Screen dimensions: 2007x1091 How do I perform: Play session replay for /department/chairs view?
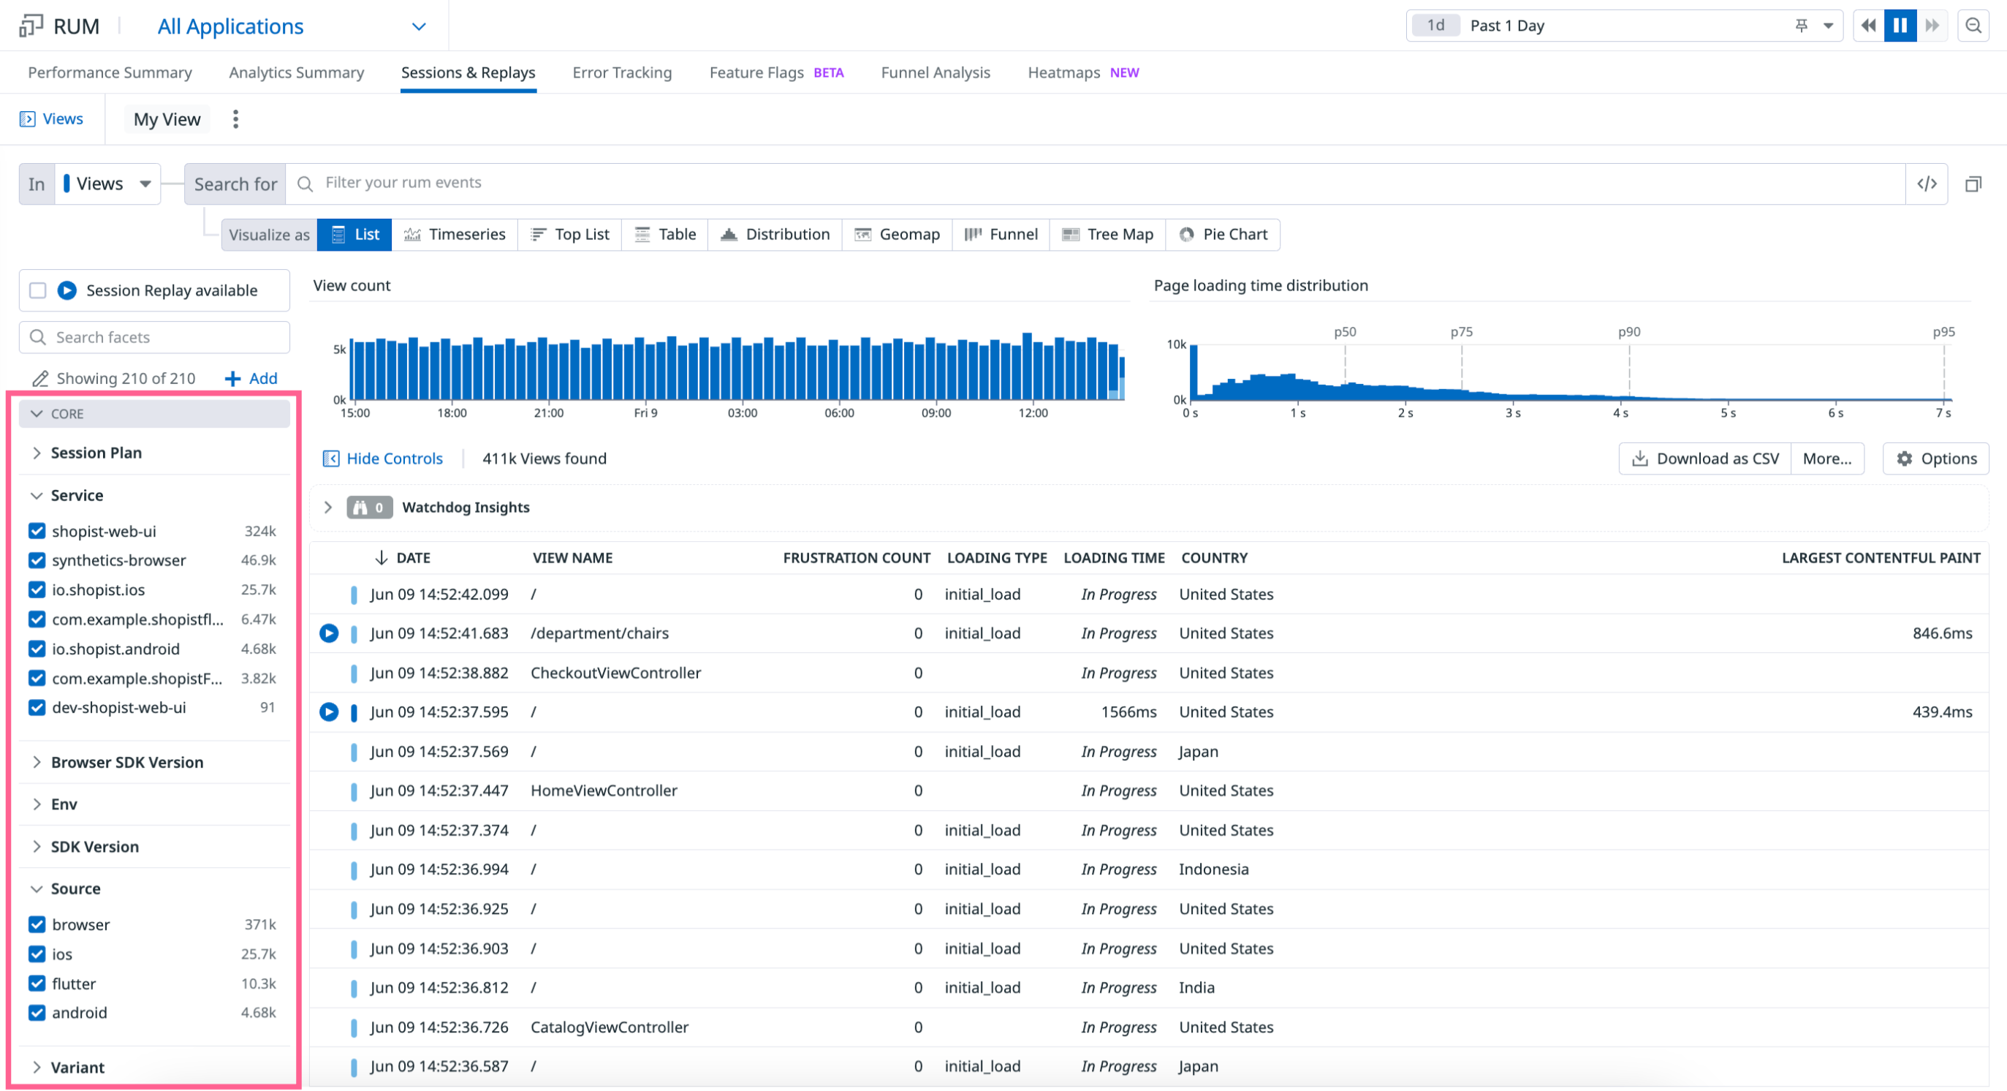tap(329, 633)
